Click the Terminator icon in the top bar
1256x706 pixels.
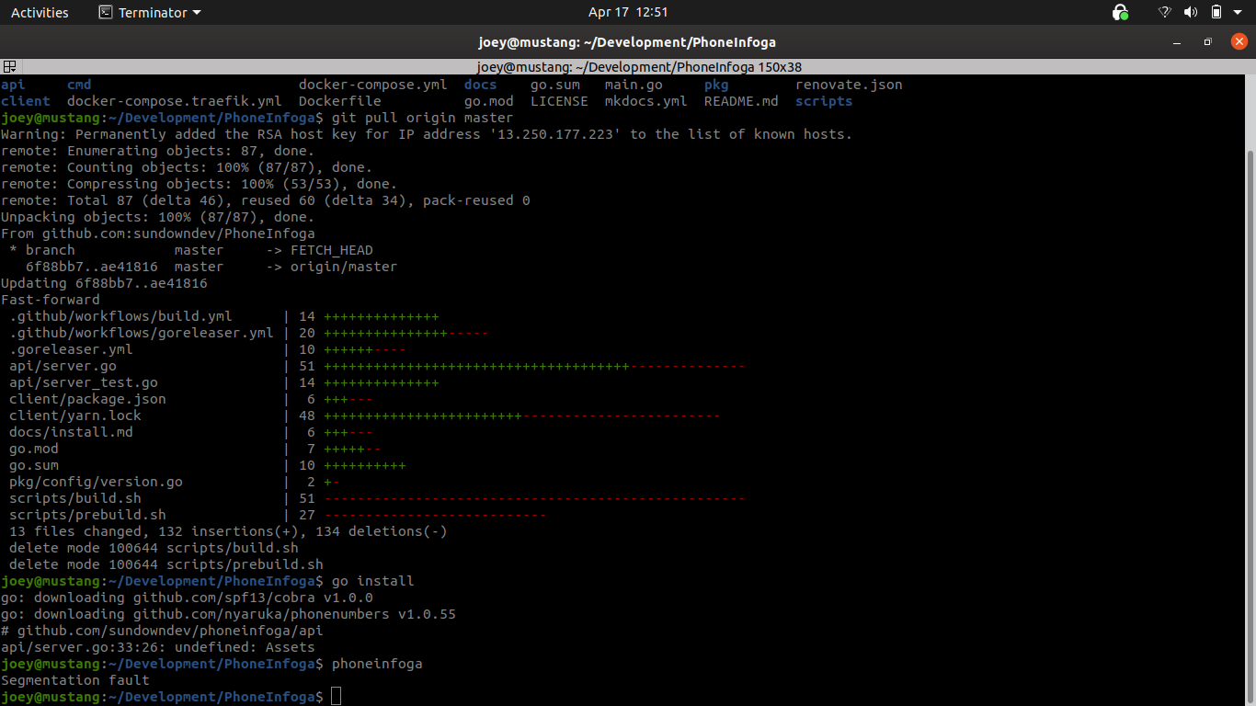[104, 12]
